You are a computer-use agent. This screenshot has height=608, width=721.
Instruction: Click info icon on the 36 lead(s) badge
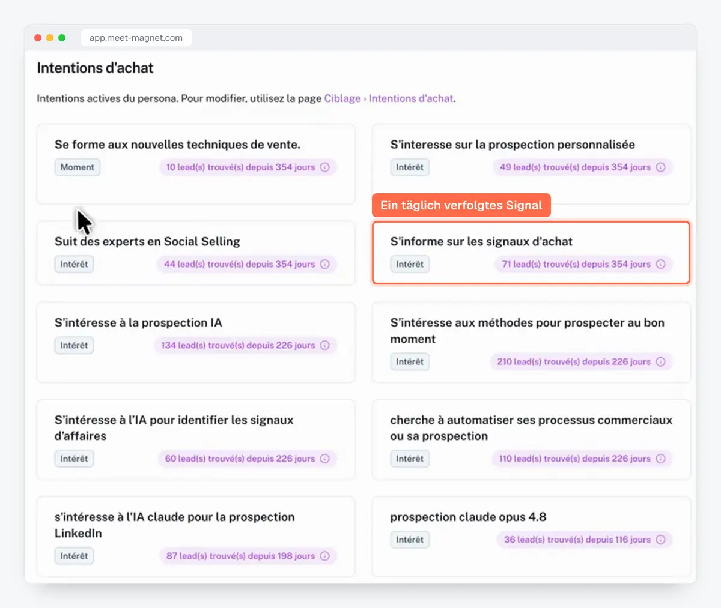click(x=660, y=540)
